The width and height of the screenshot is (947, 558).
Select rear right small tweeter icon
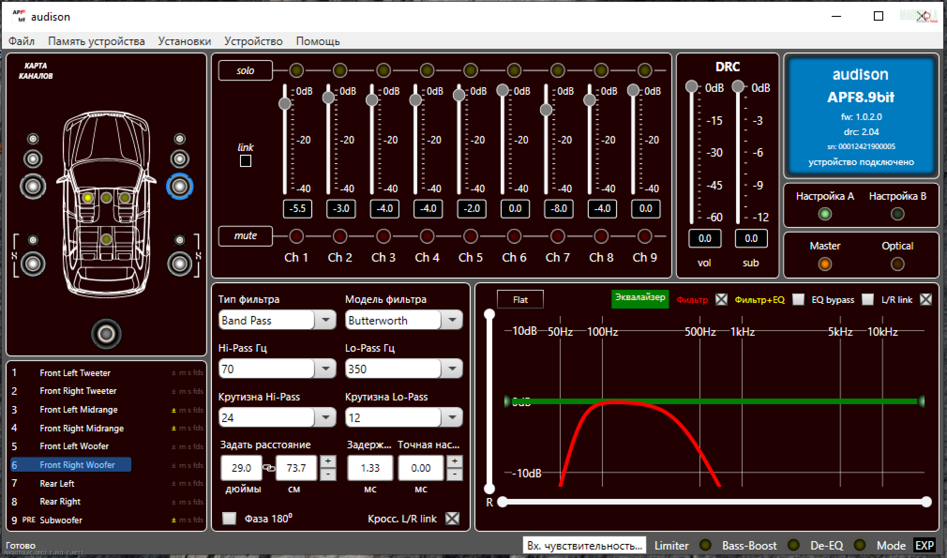click(x=180, y=240)
